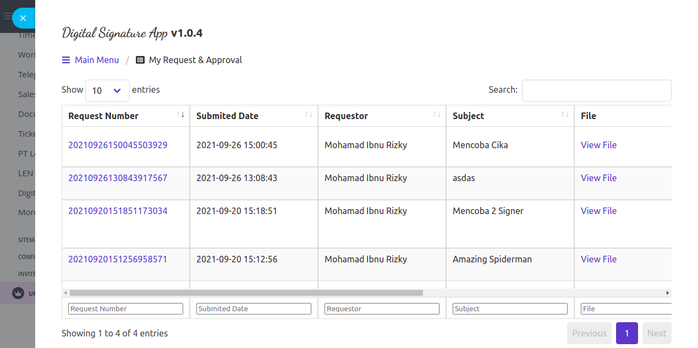Click the My Request & Approval list icon
The width and height of the screenshot is (698, 348).
pyautogui.click(x=140, y=60)
